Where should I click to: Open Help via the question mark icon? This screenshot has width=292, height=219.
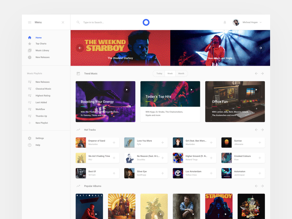30,145
